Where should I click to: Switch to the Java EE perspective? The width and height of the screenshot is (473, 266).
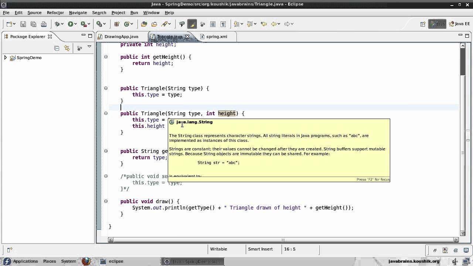pos(459,24)
